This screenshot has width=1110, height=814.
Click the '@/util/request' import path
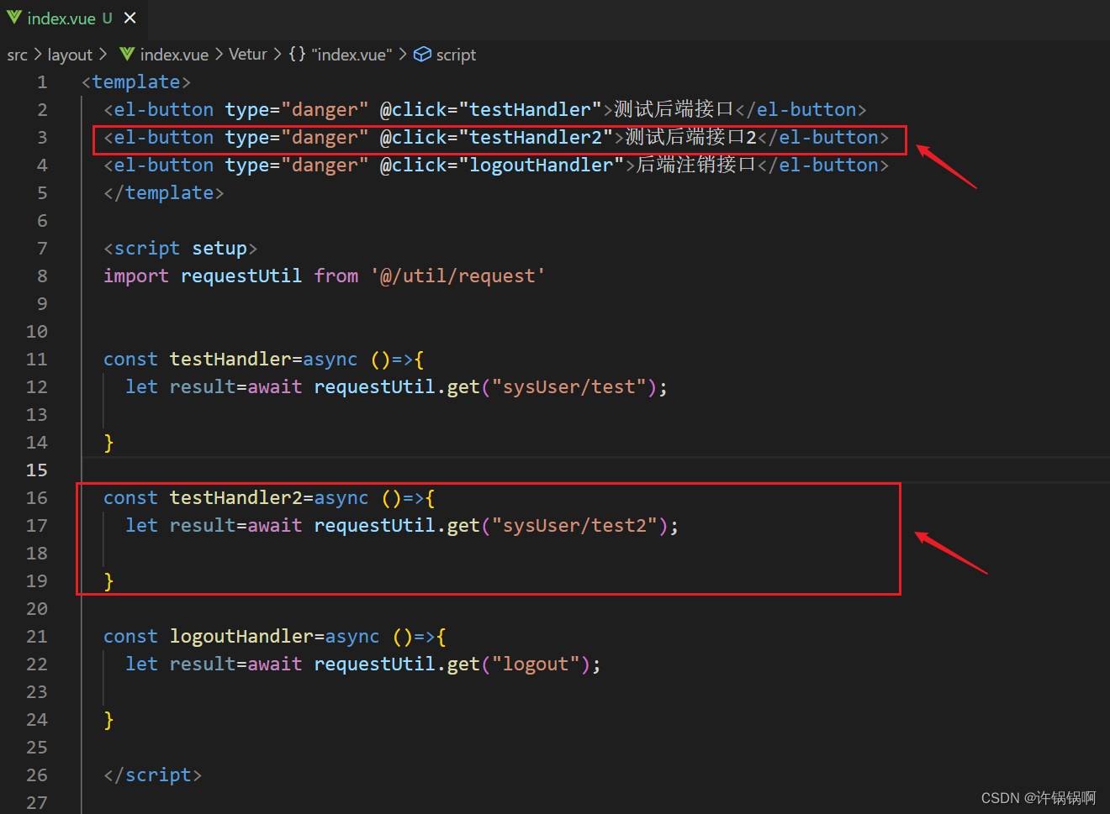click(458, 276)
